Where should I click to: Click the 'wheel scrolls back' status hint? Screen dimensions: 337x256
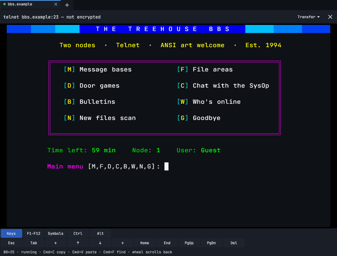pos(152,252)
